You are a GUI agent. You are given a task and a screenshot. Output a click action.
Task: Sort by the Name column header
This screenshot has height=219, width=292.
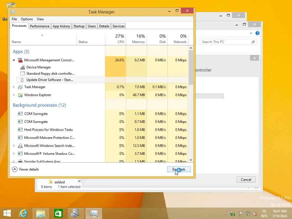tap(43, 39)
